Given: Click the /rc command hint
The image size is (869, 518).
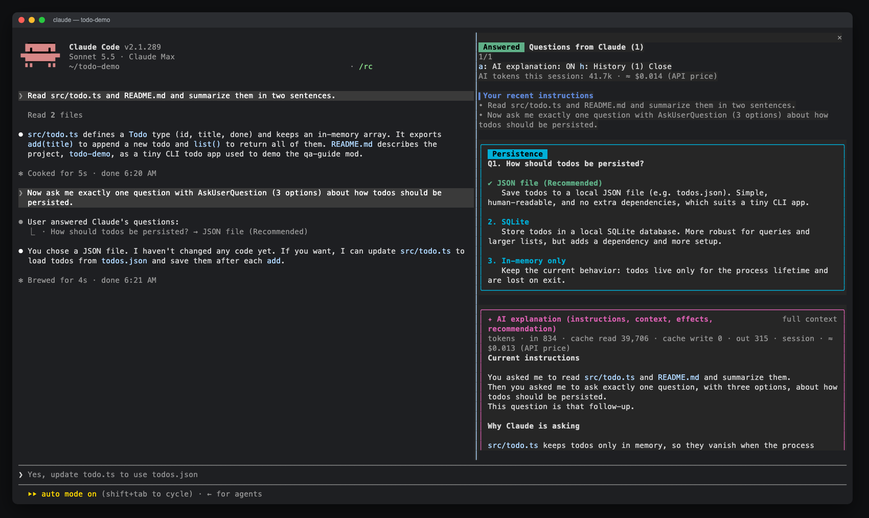Looking at the screenshot, I should 365,66.
